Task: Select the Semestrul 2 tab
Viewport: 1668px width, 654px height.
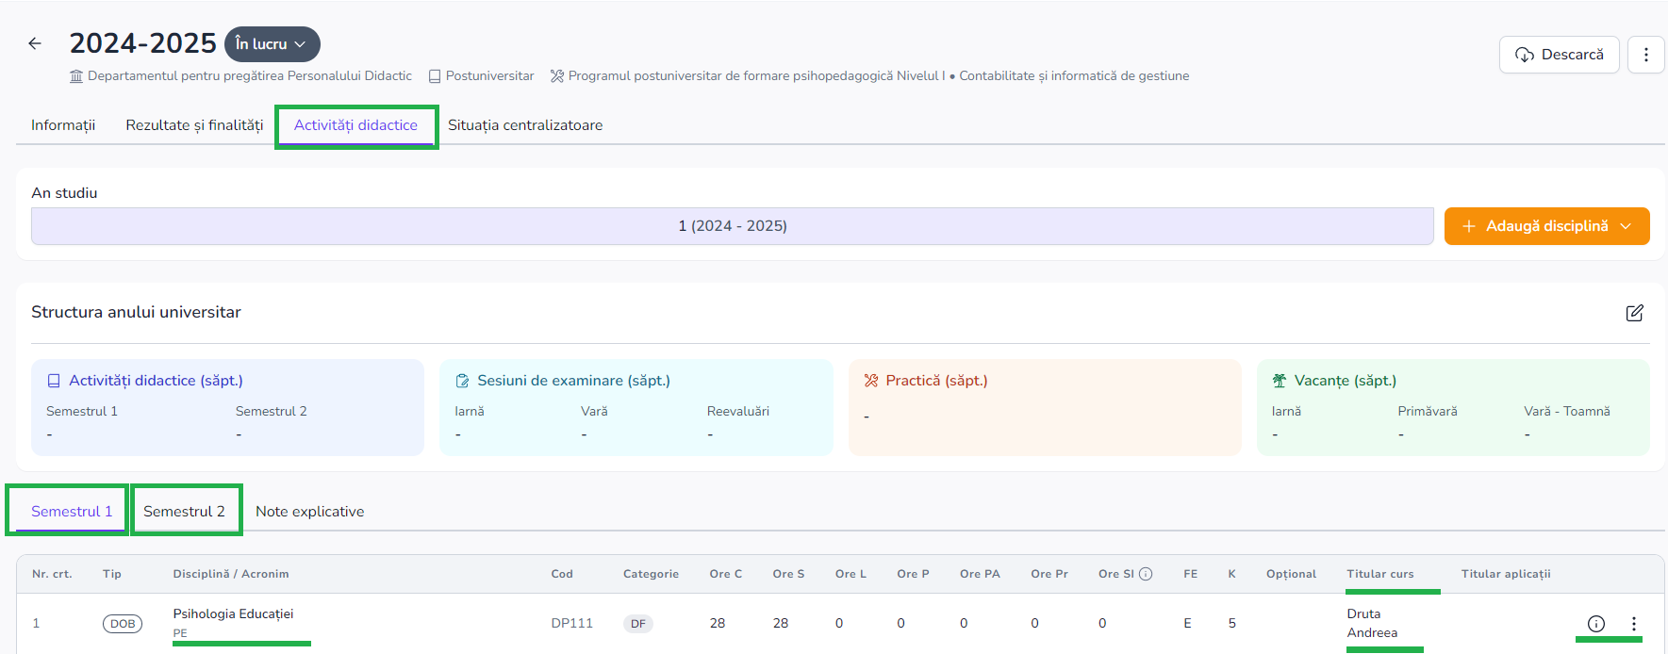Action: pos(184,511)
